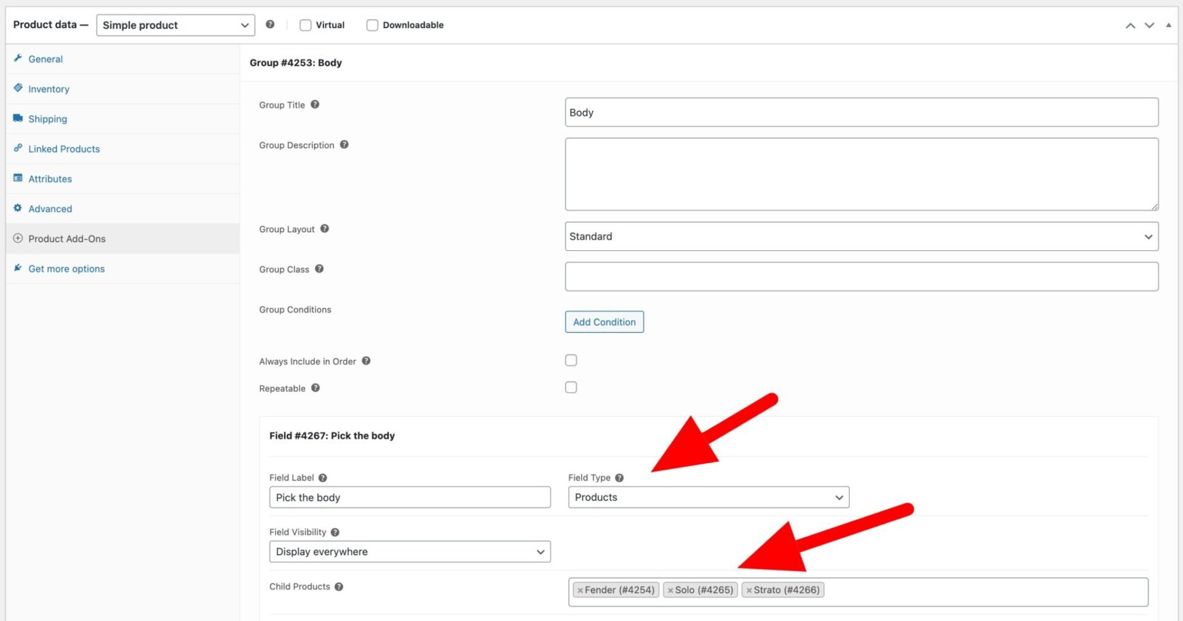The height and width of the screenshot is (621, 1183).
Task: Click help icon beside Always Include in Order
Action: 366,361
